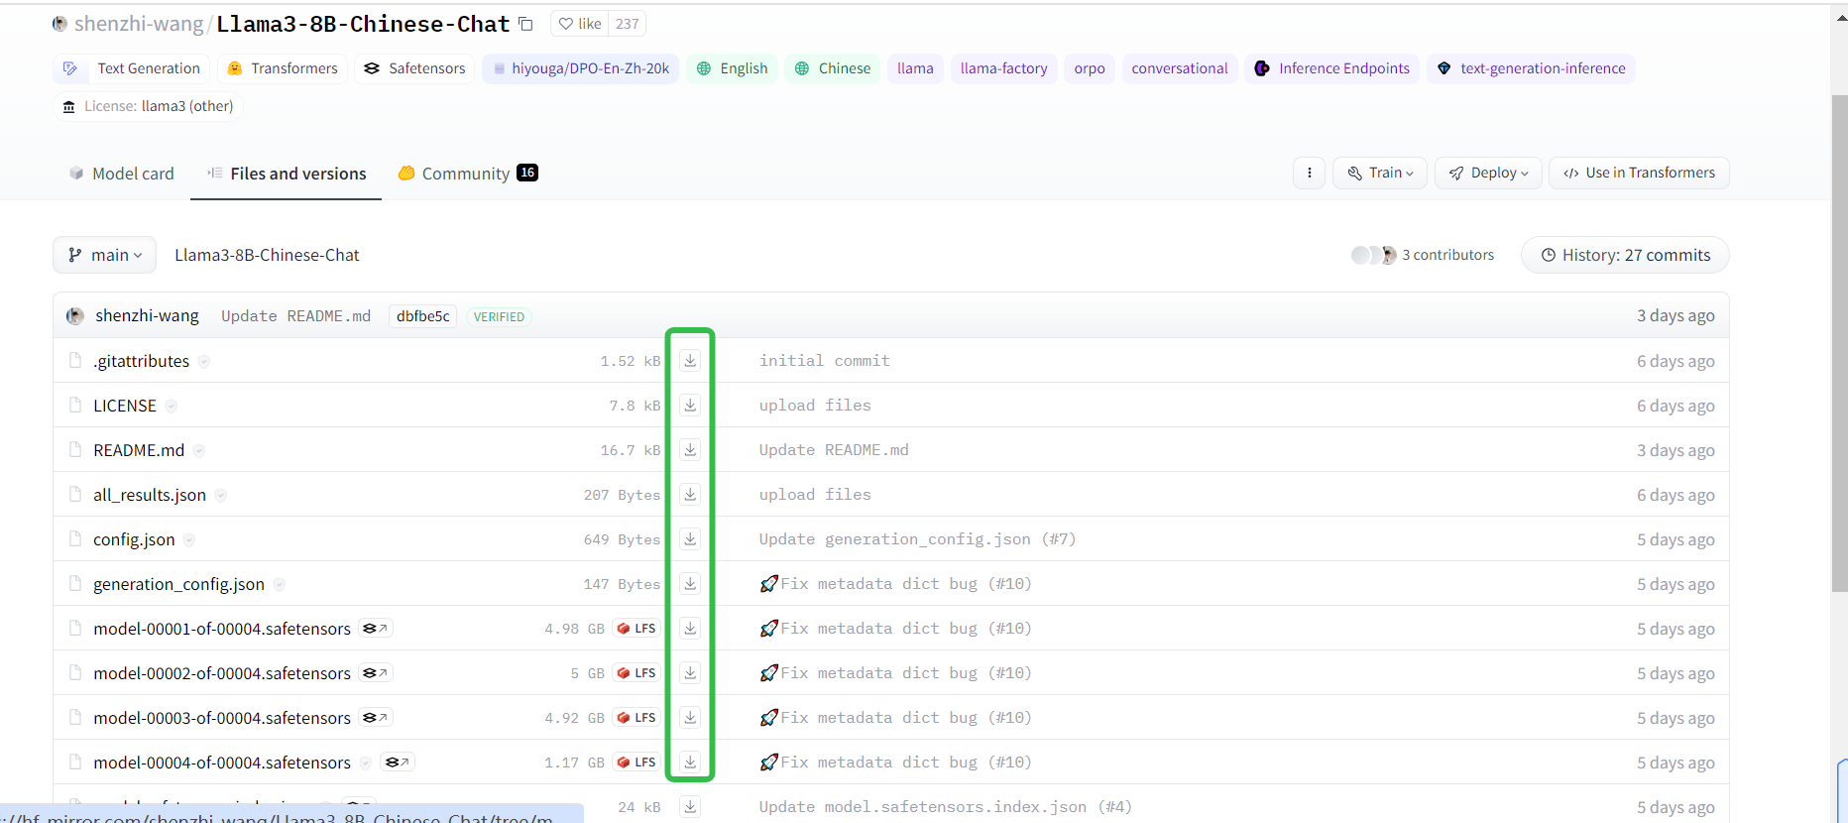Click the LFS badge on model-00004-of-00004
The width and height of the screenshot is (1848, 823).
click(636, 763)
